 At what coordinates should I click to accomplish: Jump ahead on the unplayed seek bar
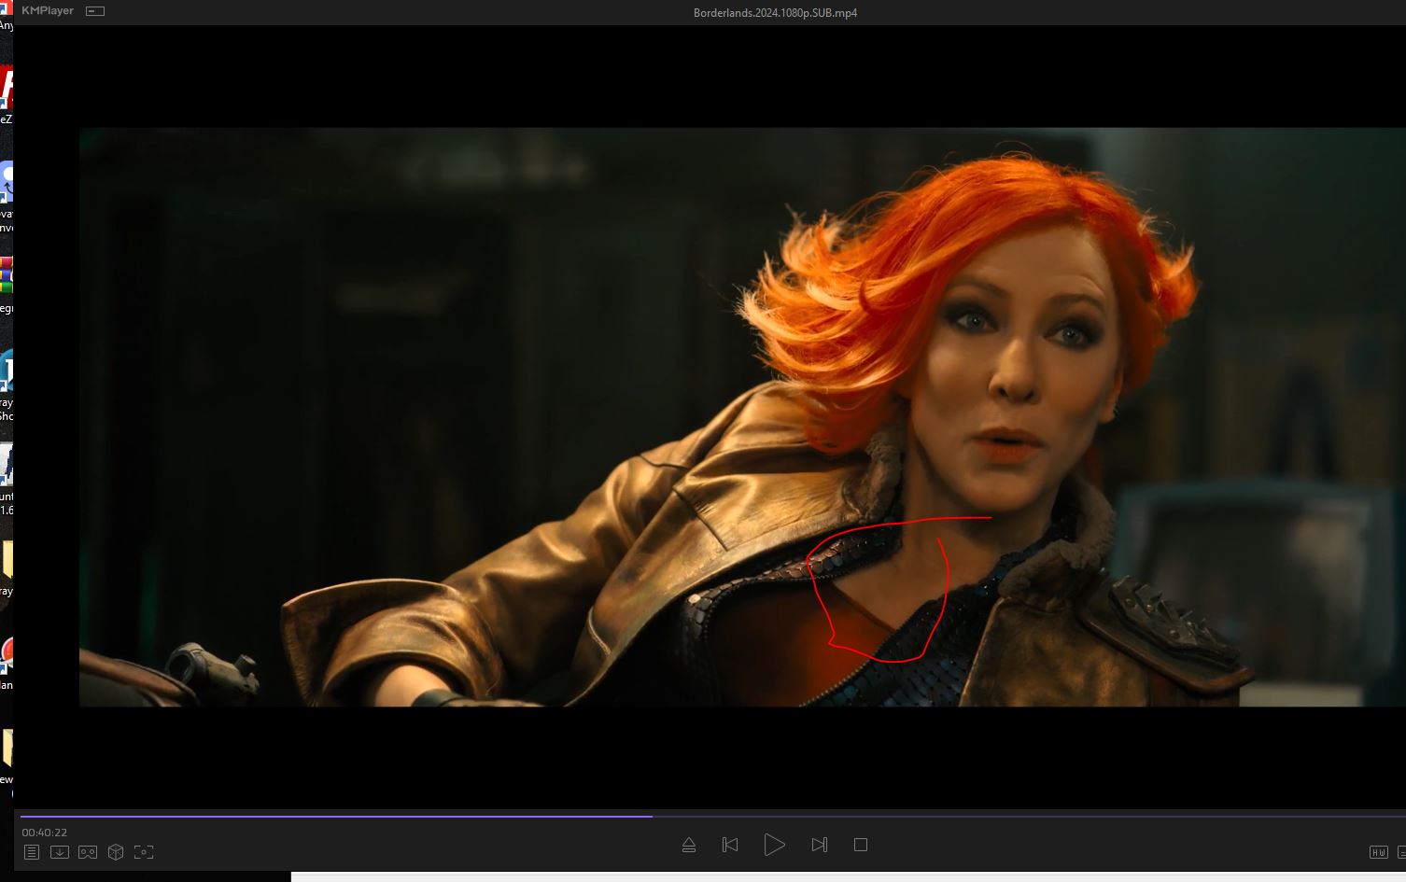click(x=1027, y=816)
